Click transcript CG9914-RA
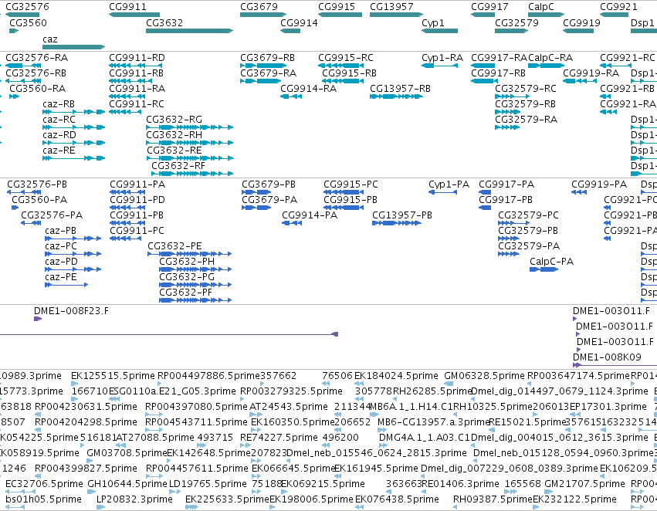 (x=308, y=88)
